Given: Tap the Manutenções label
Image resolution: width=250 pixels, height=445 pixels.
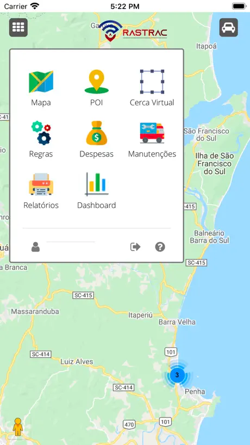Looking at the screenshot, I should [152, 154].
